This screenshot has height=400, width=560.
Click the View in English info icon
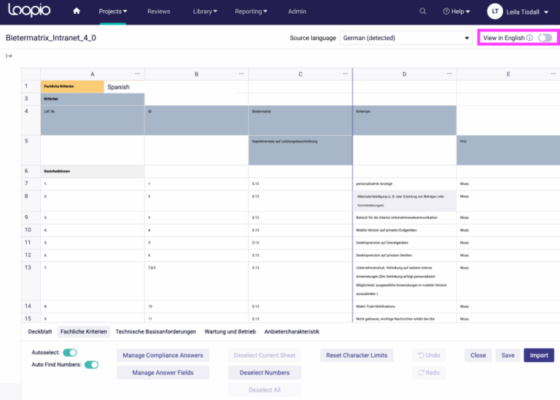click(x=529, y=38)
